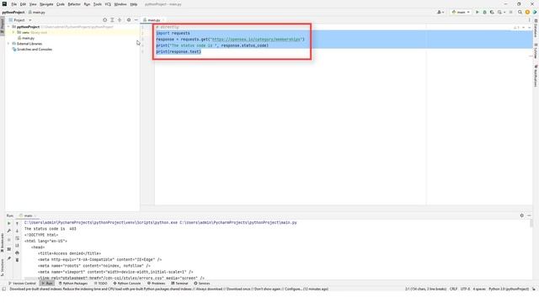Open the Structure side tool window

pos(2,268)
